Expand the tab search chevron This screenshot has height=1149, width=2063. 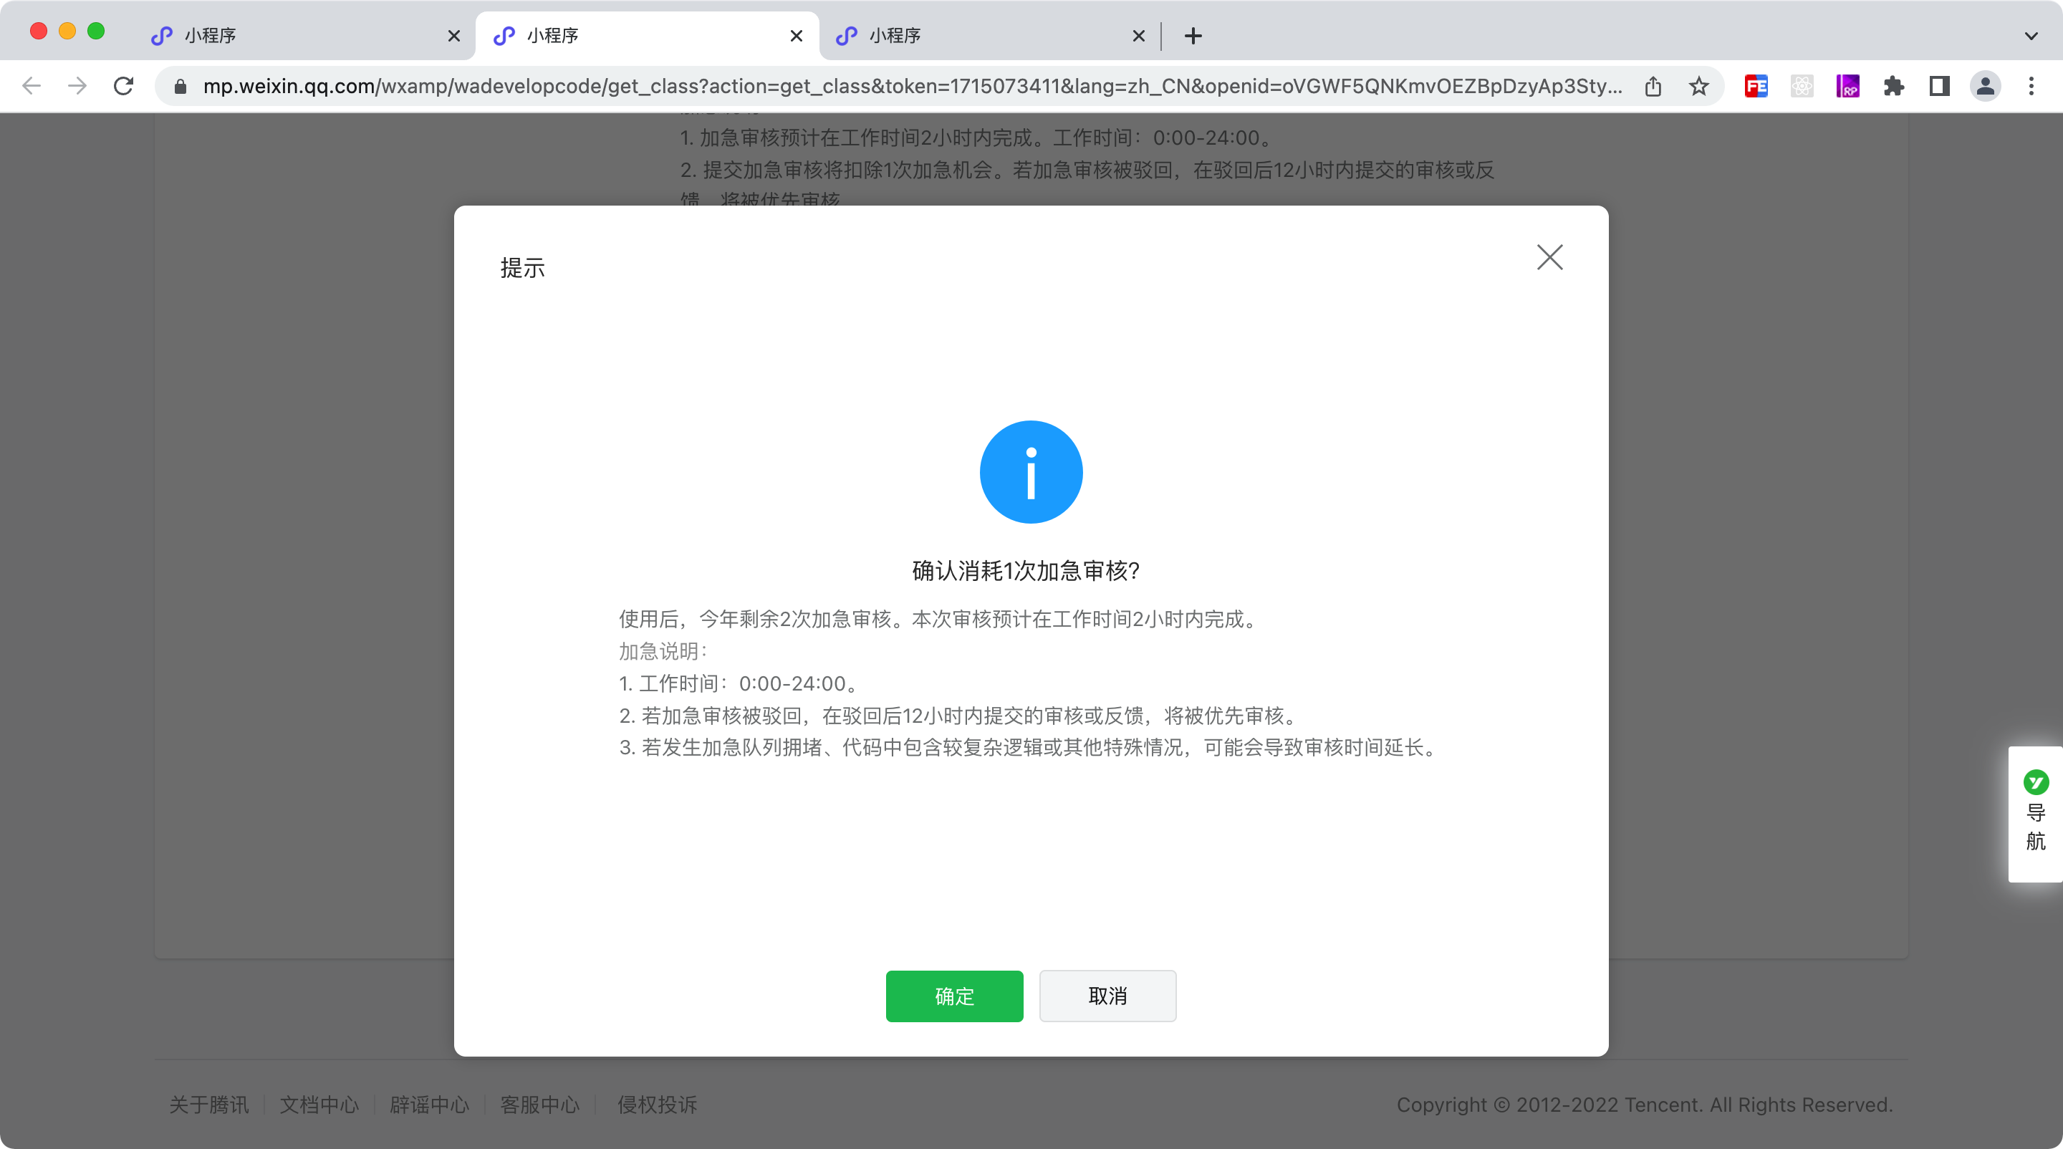tap(2031, 35)
